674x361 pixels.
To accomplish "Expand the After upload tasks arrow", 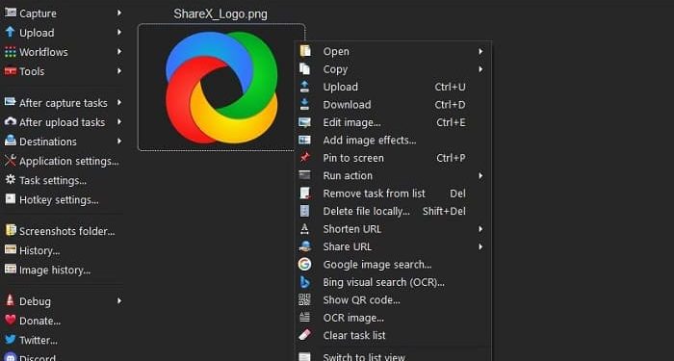I will pyautogui.click(x=119, y=122).
